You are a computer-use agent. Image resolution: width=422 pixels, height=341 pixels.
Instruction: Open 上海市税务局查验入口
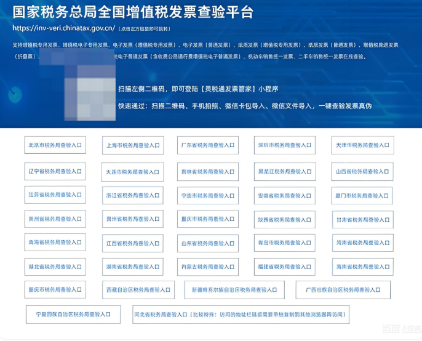[133, 145]
